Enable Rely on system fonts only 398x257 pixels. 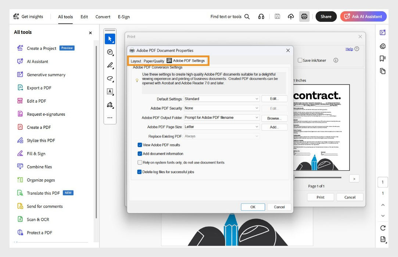[x=140, y=162]
